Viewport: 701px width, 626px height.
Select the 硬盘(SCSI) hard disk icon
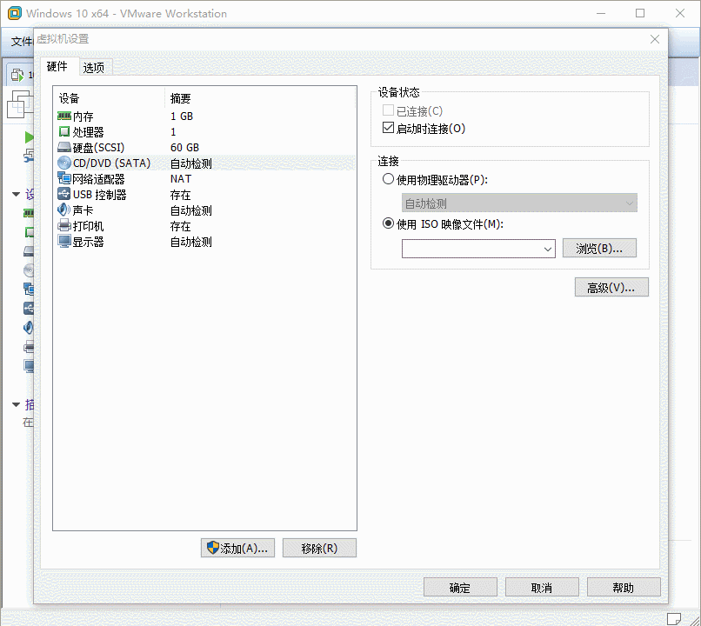pyautogui.click(x=64, y=148)
